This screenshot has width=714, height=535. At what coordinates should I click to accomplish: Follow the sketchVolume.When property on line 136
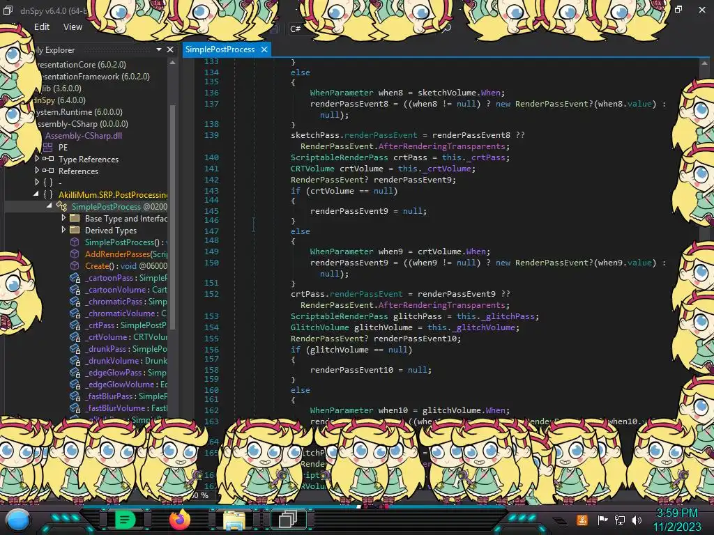490,93
